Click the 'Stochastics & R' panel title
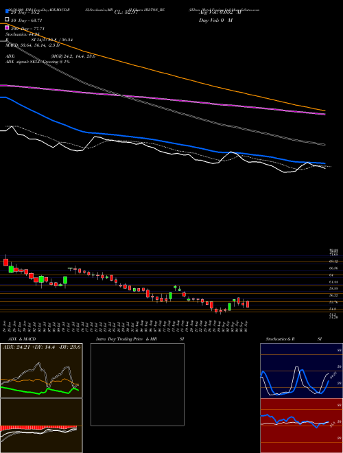This screenshot has height=453, width=343. [281, 339]
